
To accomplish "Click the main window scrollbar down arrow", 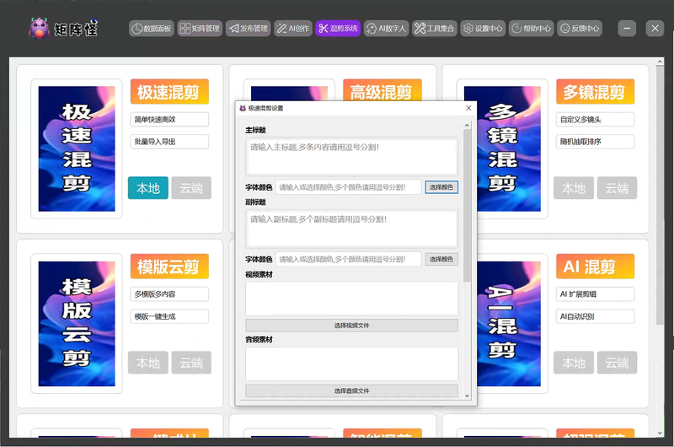I will pos(660,433).
